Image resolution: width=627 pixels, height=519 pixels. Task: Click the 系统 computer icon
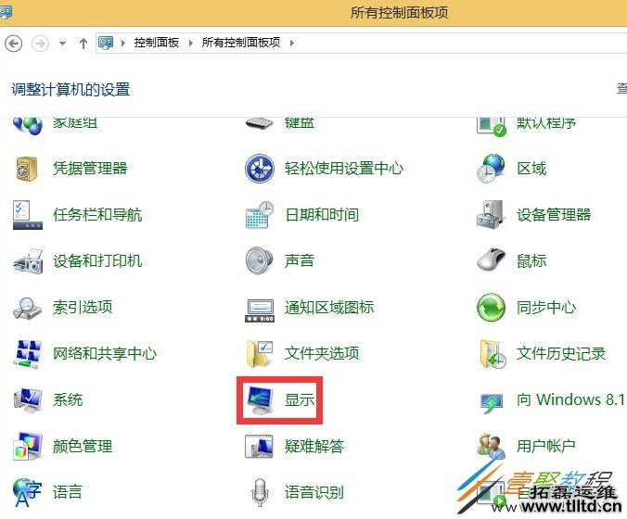tap(27, 400)
